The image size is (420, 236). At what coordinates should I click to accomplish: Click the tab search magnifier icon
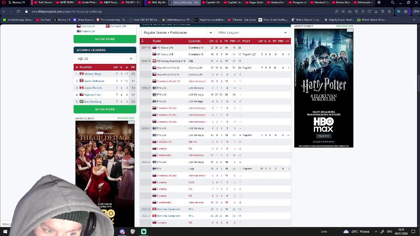click(392, 2)
